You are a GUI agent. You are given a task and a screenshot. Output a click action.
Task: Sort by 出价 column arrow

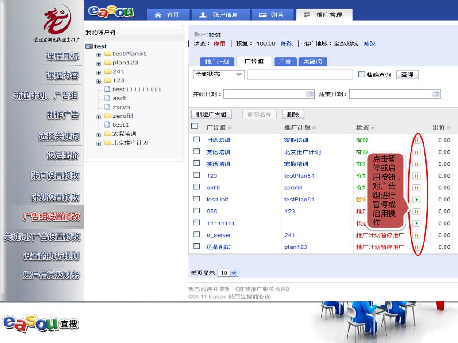(x=449, y=128)
